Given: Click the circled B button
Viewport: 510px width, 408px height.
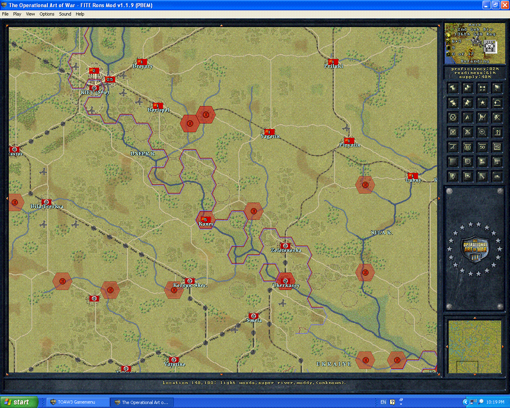Looking at the screenshot, I should point(467,147).
